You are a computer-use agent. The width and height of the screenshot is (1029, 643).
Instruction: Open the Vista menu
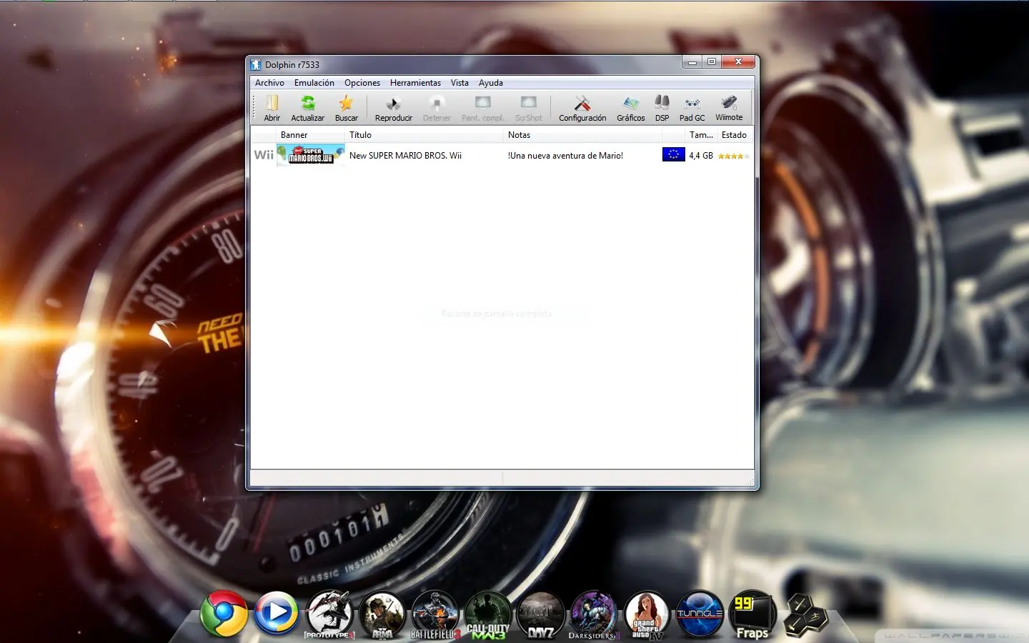(459, 83)
